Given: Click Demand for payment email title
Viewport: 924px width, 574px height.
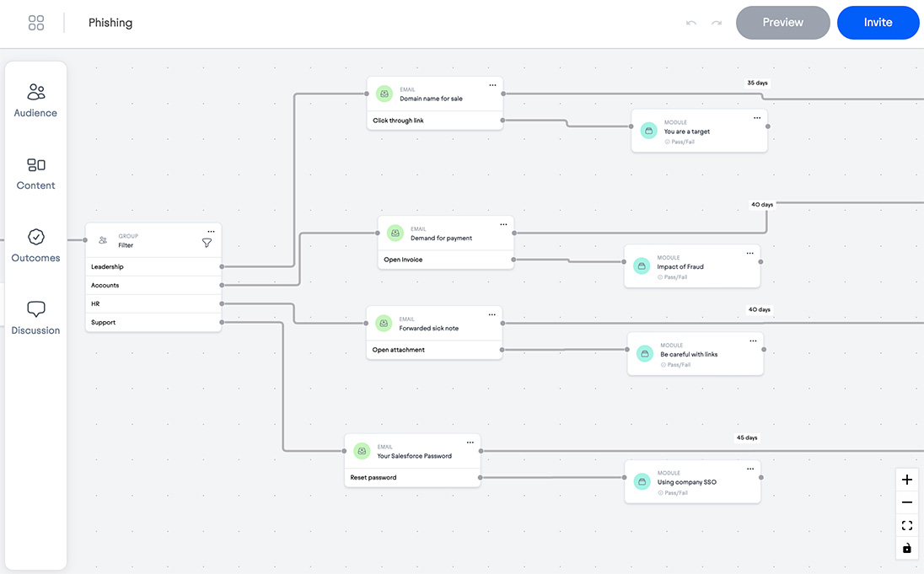Looking at the screenshot, I should click(442, 238).
